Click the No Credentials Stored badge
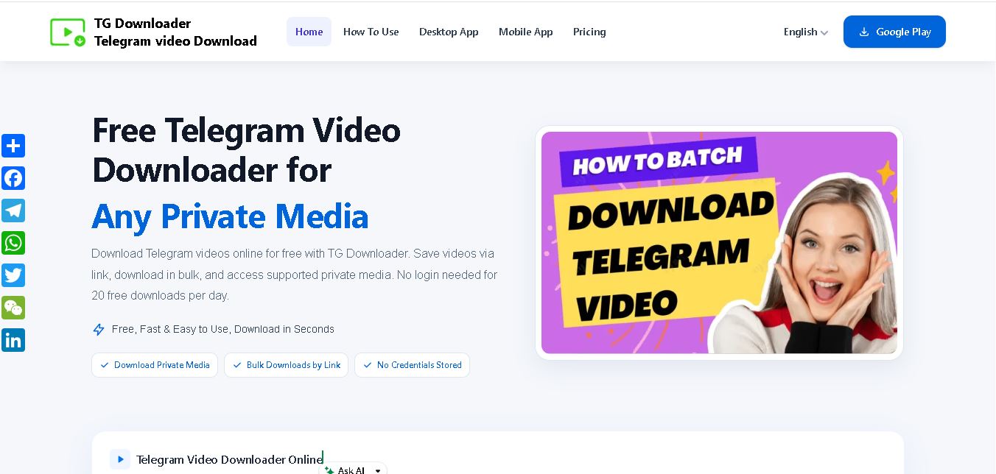Screen dimensions: 996x474 pyautogui.click(x=412, y=365)
